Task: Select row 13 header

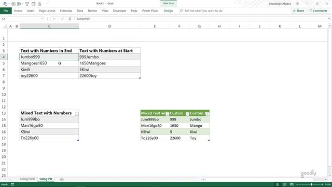Action: click(x=4, y=113)
